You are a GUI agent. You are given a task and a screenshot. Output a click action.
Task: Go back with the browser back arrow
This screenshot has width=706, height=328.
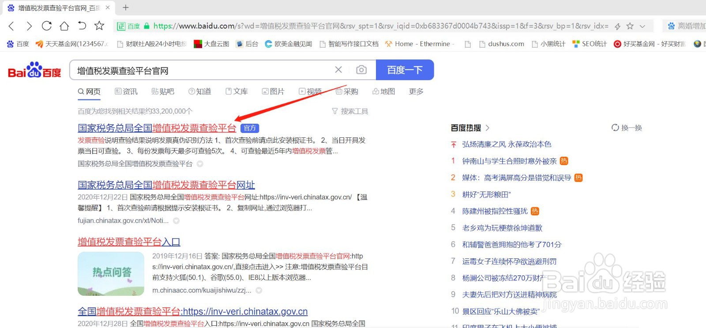pyautogui.click(x=12, y=26)
